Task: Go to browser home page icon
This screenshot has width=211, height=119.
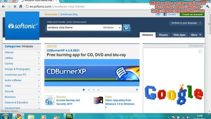Action: [x=20, y=6]
